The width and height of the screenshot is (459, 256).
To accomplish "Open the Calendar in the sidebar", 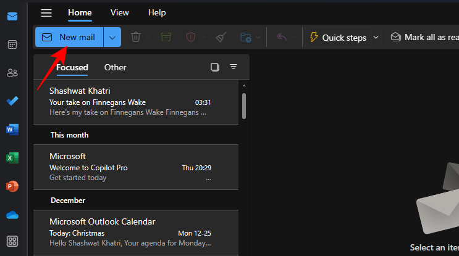I will click(x=12, y=44).
